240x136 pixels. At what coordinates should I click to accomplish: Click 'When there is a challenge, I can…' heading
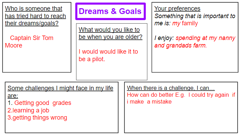point(171,88)
